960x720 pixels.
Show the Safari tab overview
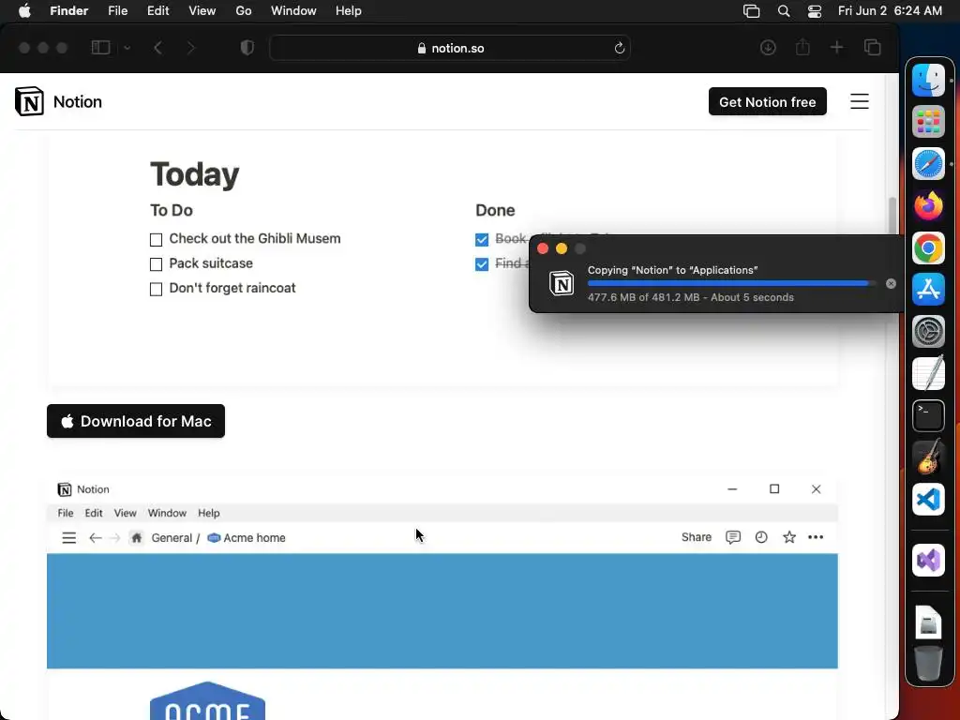(x=873, y=48)
